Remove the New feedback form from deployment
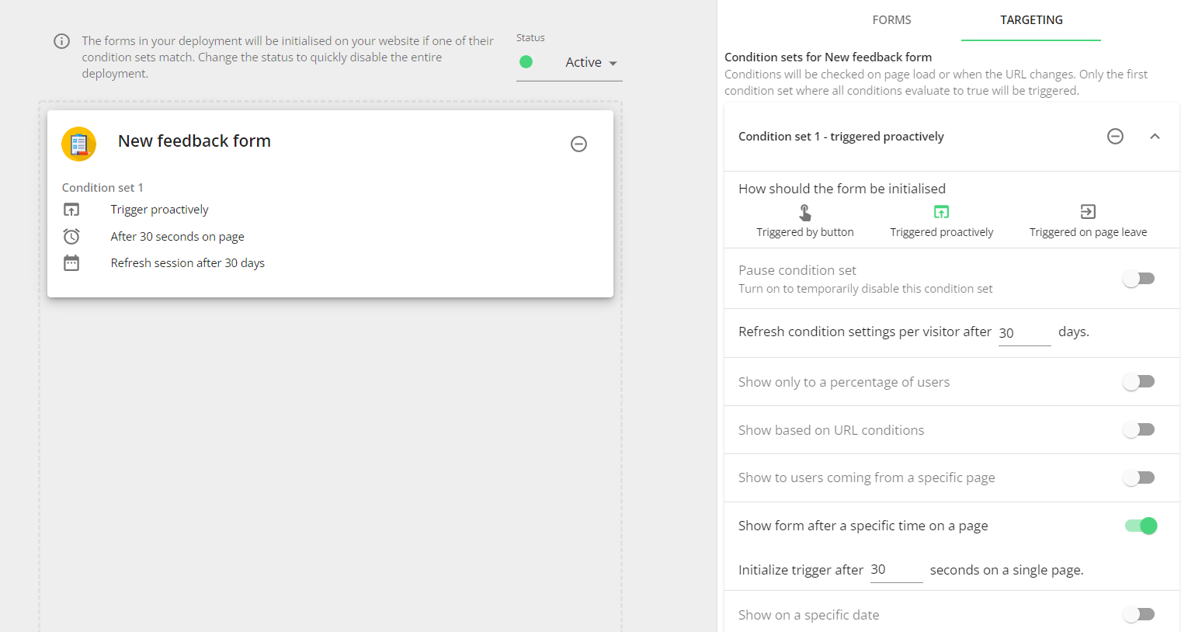1181x632 pixels. (x=578, y=144)
